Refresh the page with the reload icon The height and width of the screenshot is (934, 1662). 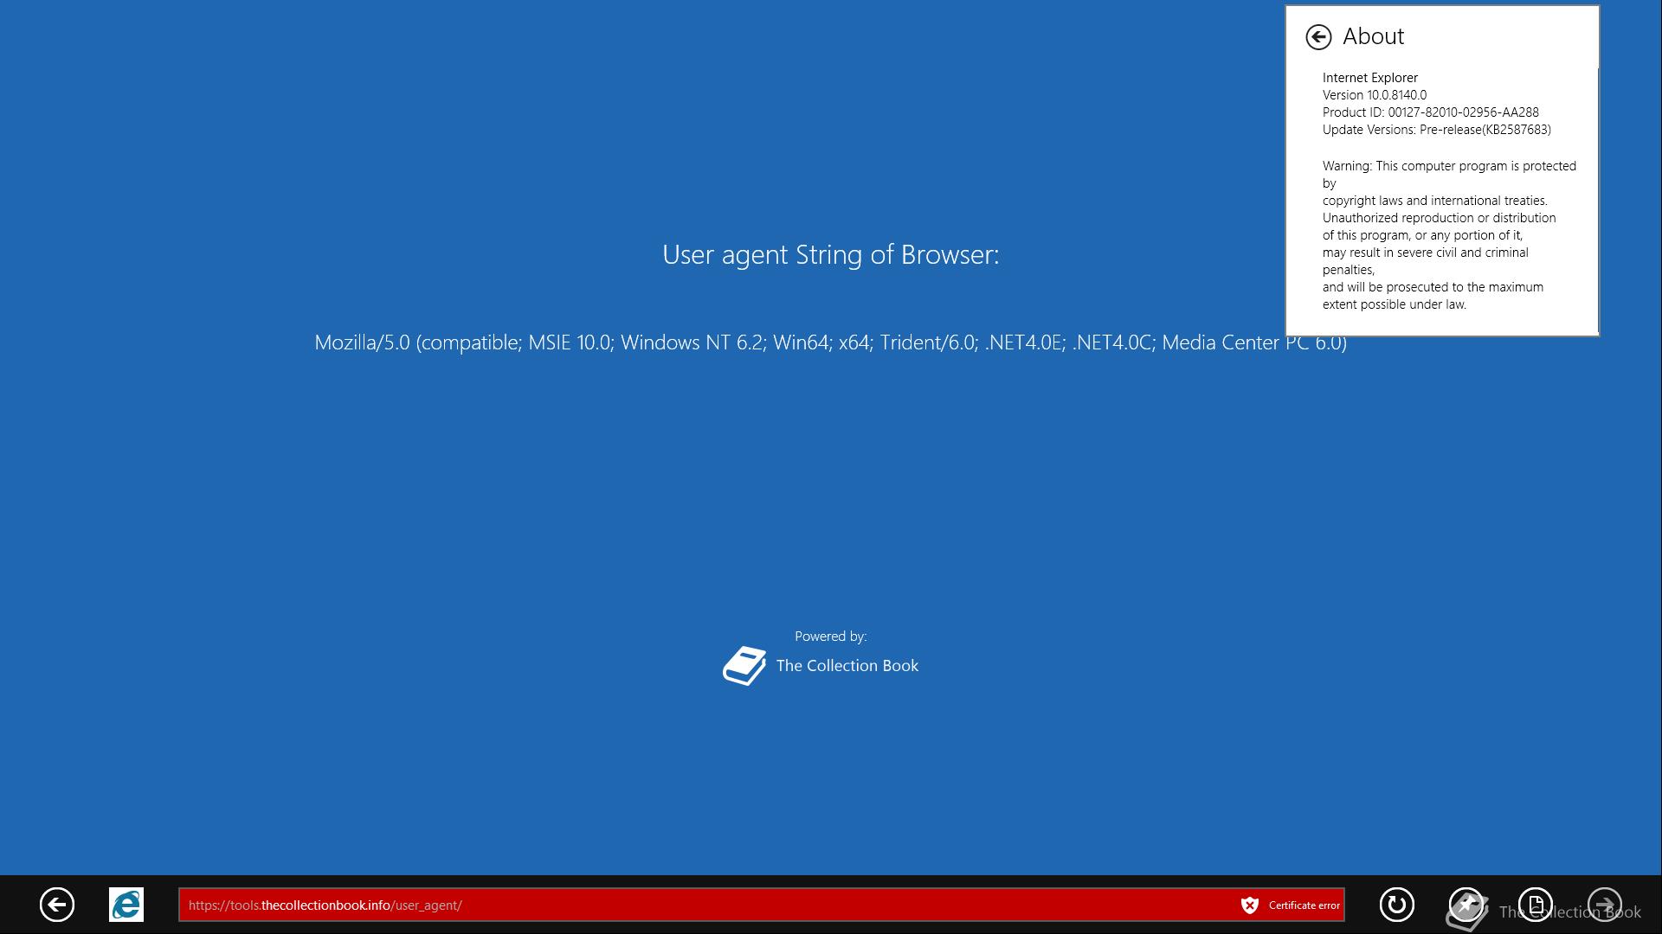click(x=1396, y=905)
